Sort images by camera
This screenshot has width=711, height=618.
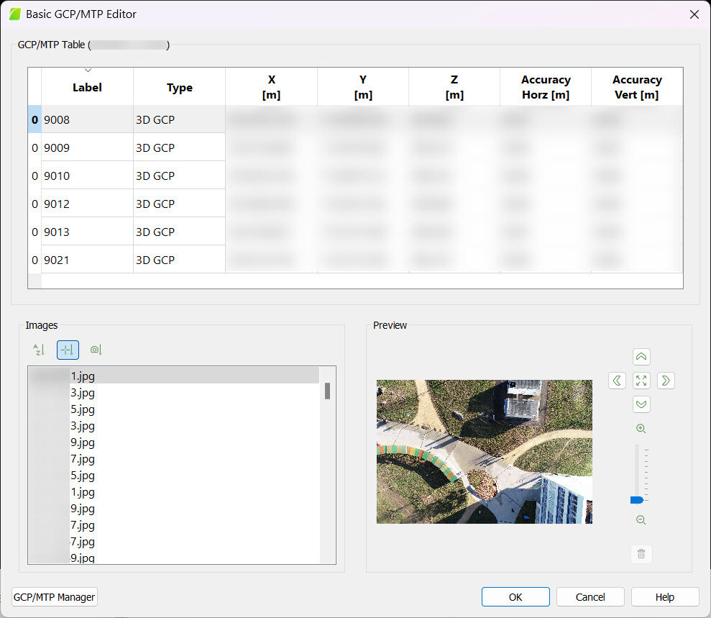pos(96,350)
